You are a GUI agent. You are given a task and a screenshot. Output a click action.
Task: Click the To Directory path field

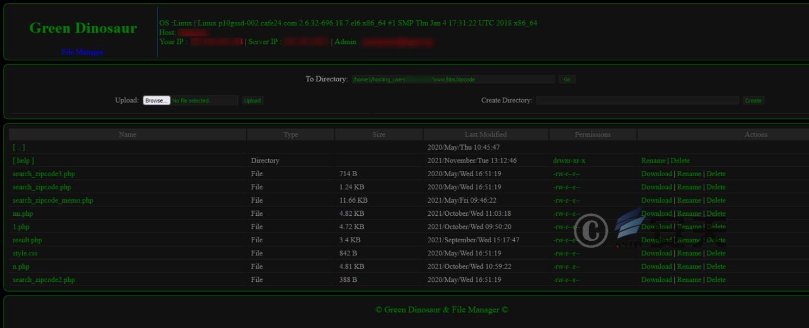click(453, 79)
